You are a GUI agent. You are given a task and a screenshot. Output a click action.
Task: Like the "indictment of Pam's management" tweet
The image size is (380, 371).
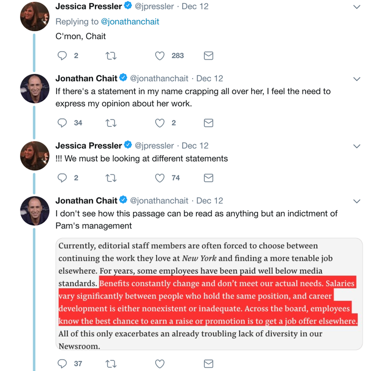coord(160,364)
